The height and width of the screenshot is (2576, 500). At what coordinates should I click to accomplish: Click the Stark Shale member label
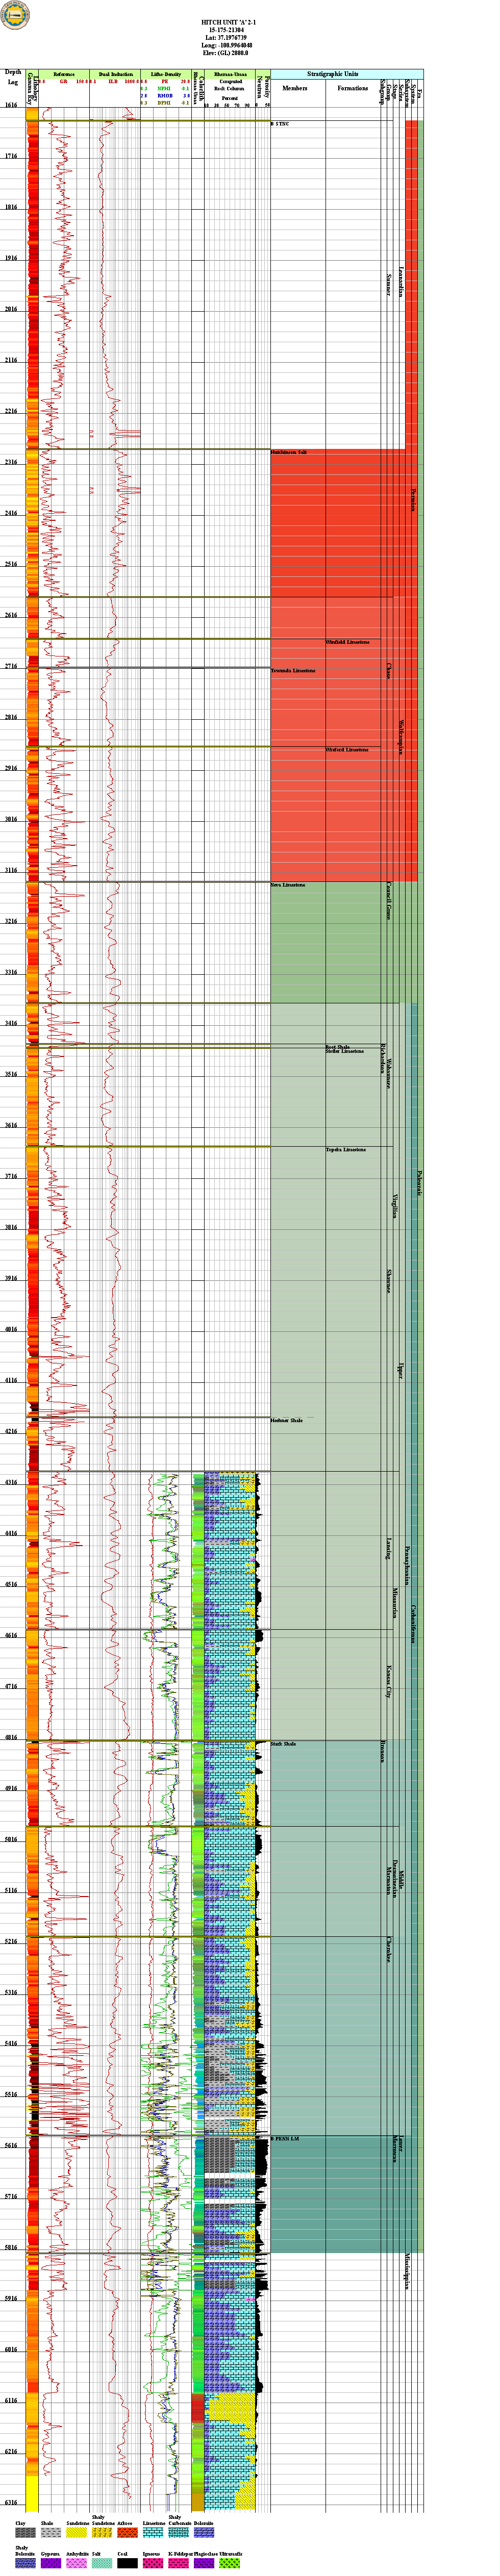tap(283, 1744)
